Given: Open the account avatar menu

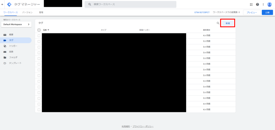Looking at the screenshot, I should click(x=269, y=4).
